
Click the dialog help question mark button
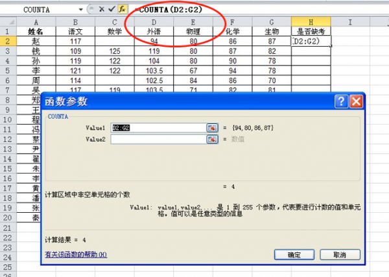[x=342, y=101]
